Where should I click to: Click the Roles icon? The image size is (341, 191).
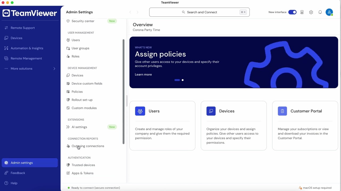click(68, 57)
